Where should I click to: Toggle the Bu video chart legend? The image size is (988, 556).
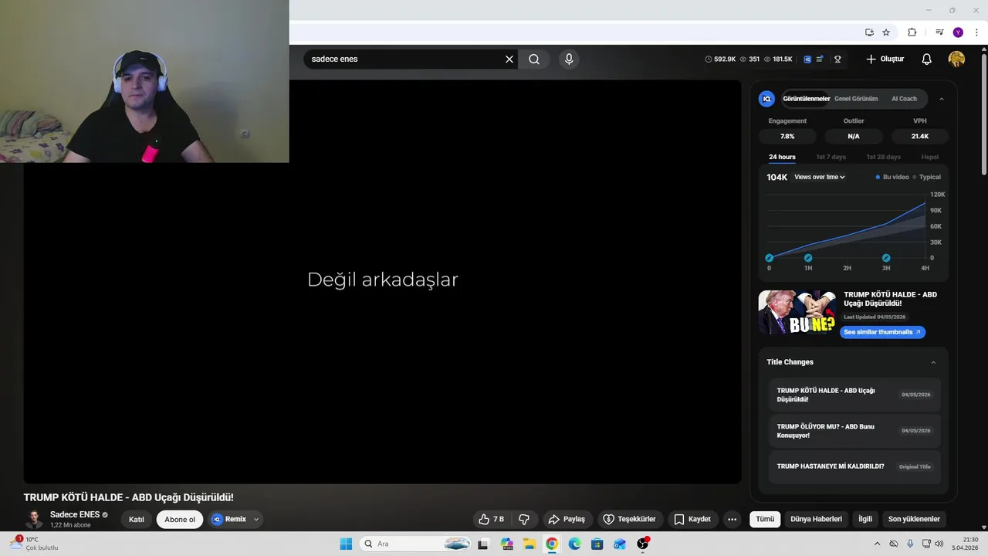892,177
